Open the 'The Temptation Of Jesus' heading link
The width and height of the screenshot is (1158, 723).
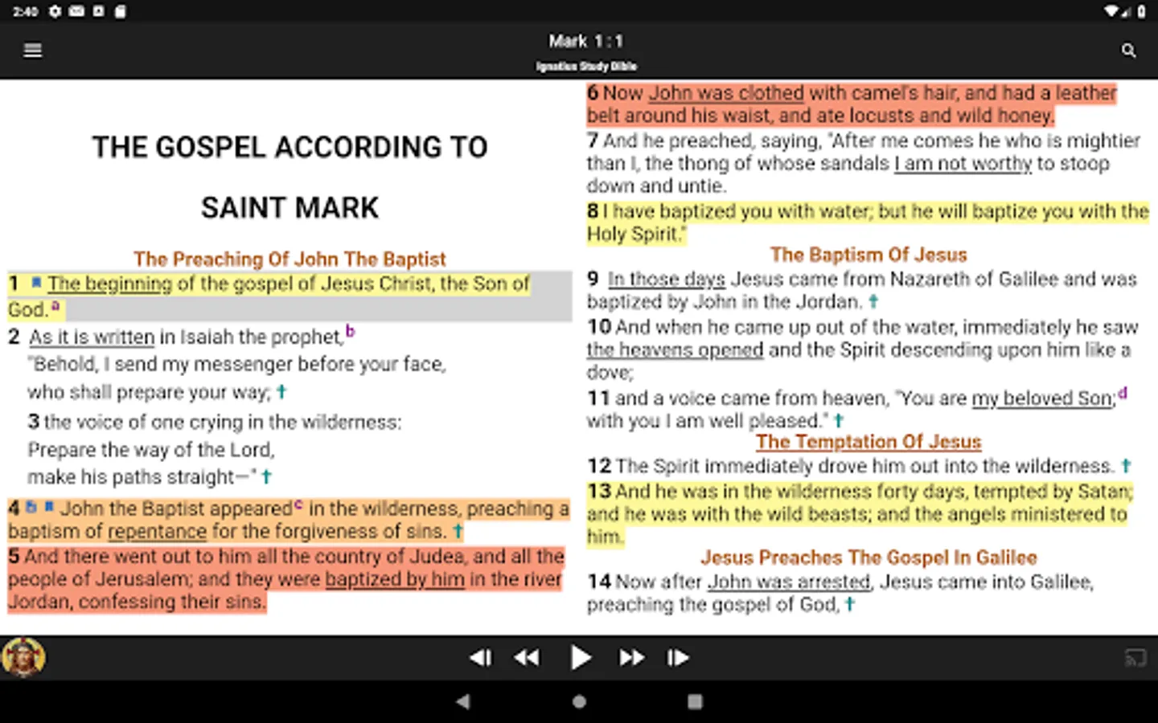tap(868, 442)
